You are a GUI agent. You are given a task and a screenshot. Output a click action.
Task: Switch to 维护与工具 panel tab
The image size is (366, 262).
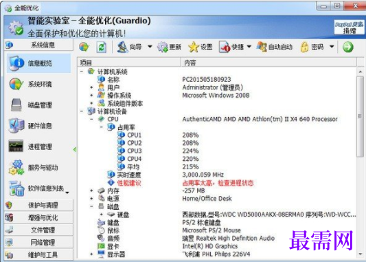[x=38, y=254]
